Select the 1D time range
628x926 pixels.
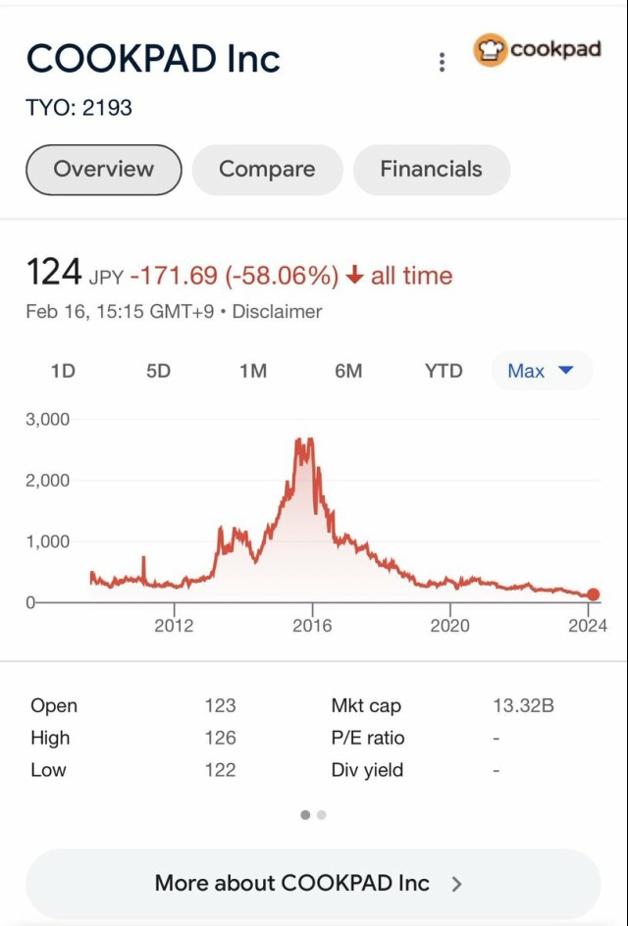(63, 371)
